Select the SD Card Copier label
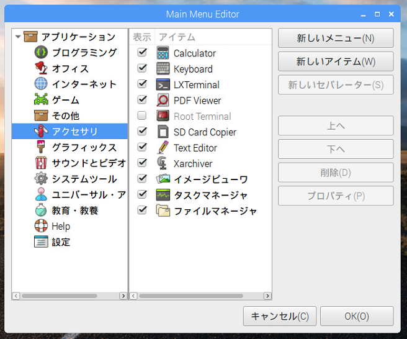The image size is (407, 339). pyautogui.click(x=205, y=132)
